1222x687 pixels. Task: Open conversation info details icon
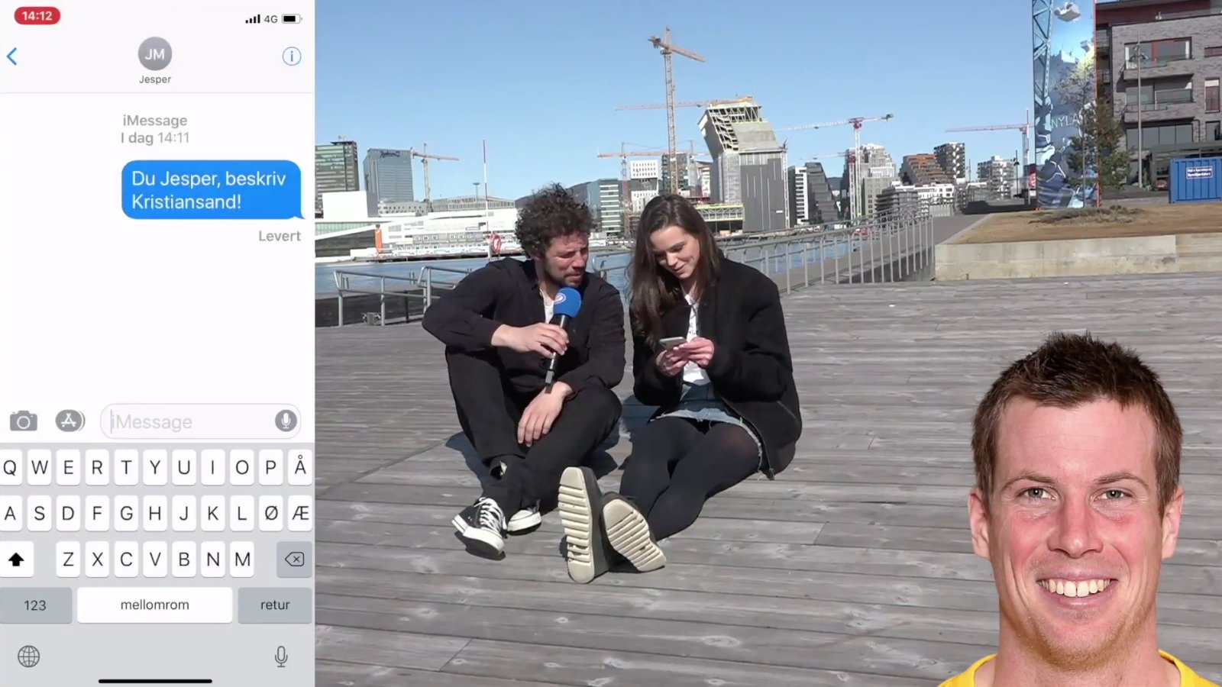[291, 56]
